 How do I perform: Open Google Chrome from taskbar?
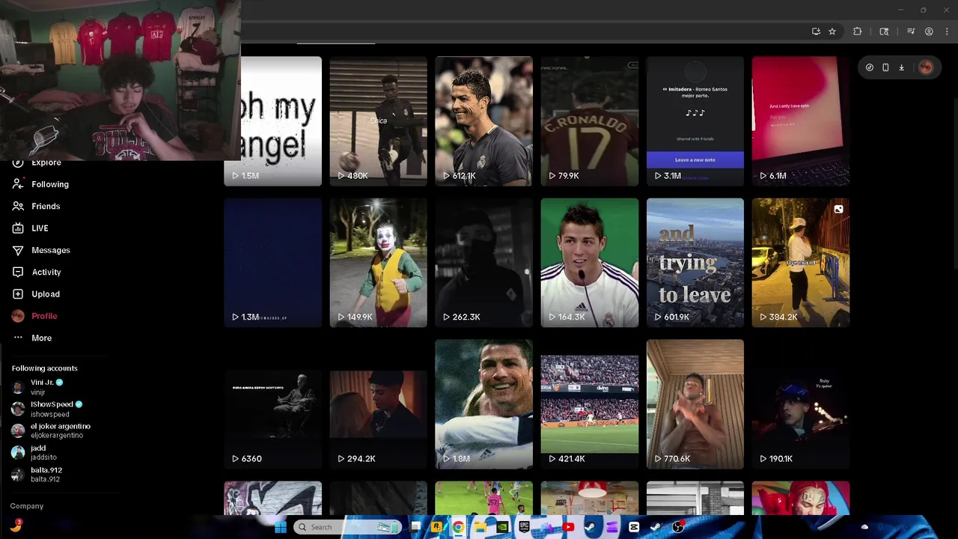(x=457, y=527)
